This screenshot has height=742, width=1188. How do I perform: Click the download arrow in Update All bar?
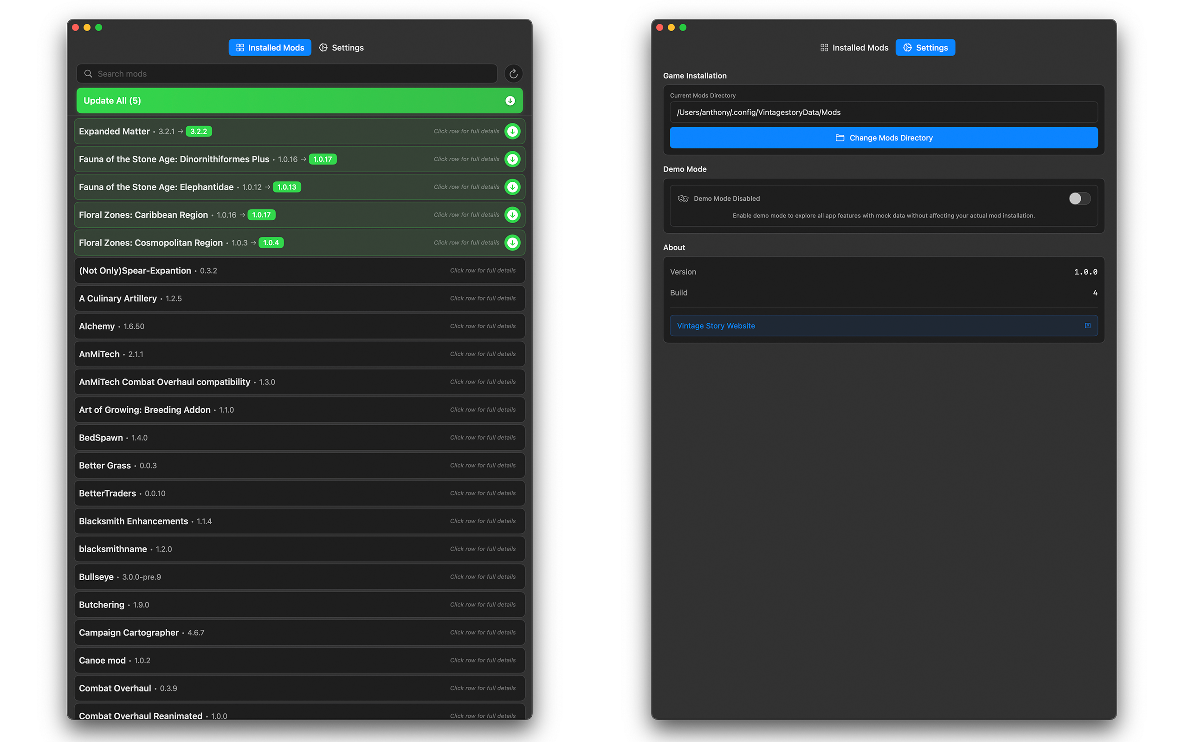coord(510,101)
